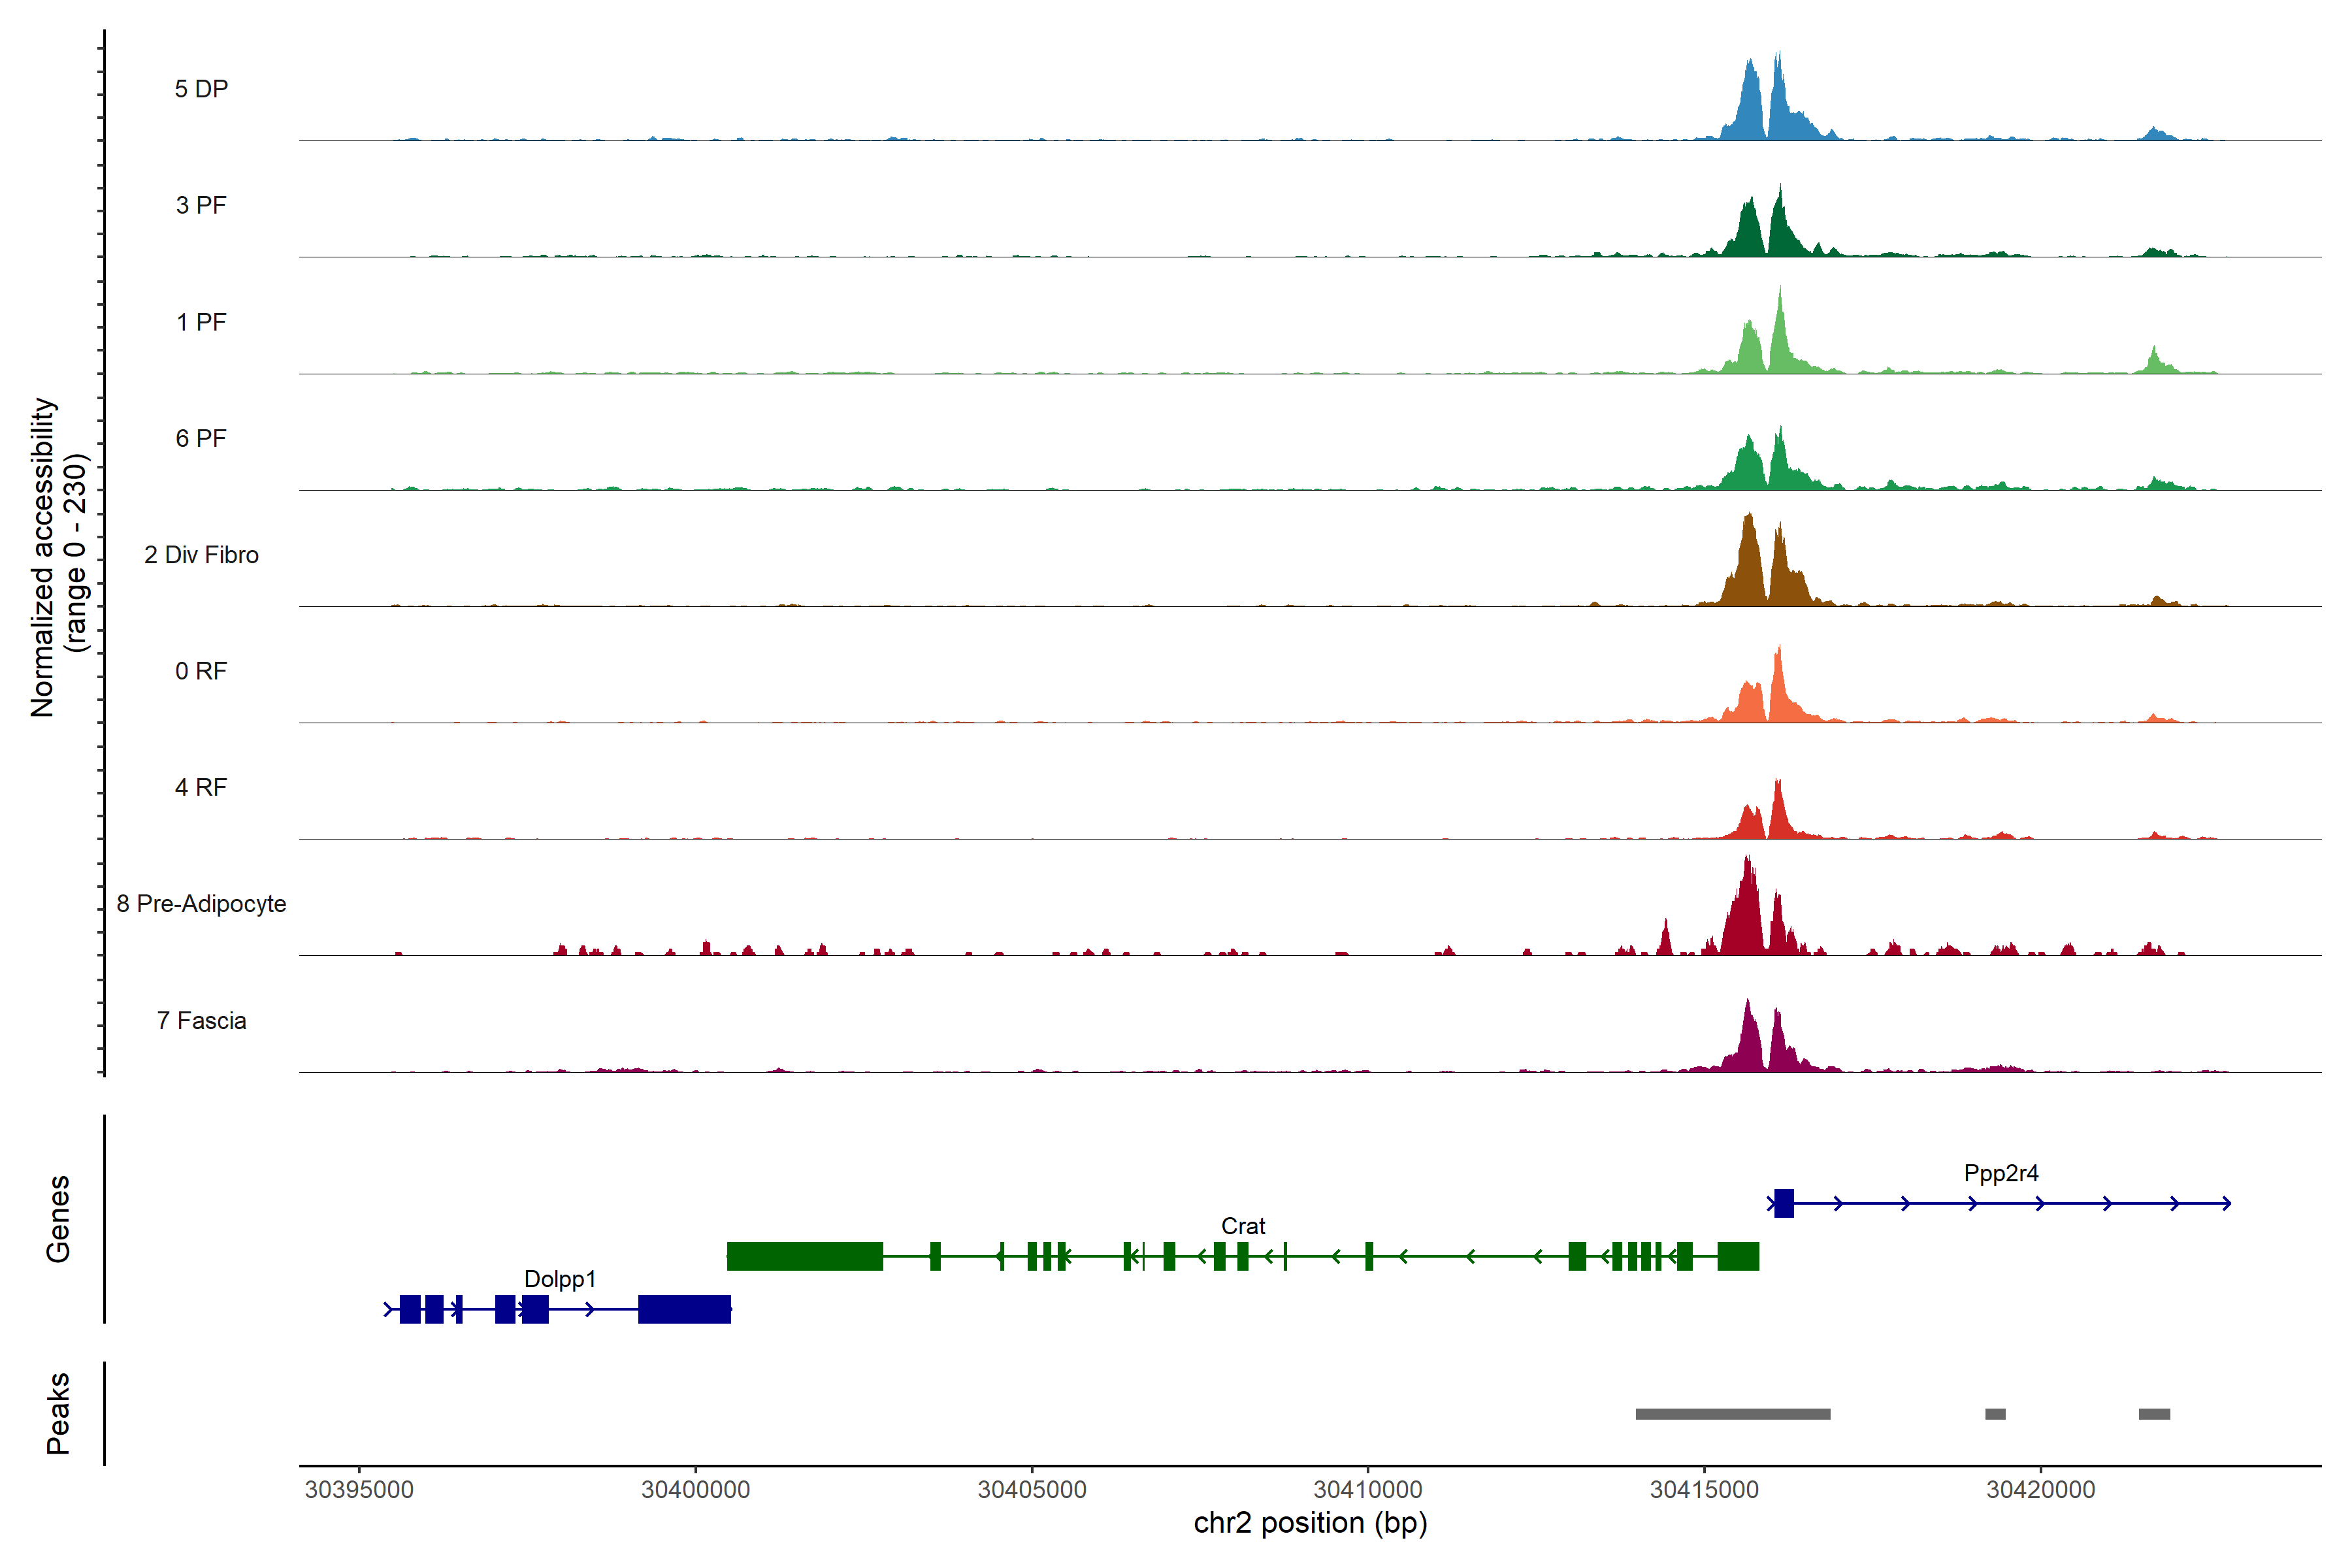This screenshot has width=2352, height=1568.
Task: Click the 30395000 x-axis tick label
Action: click(359, 1490)
